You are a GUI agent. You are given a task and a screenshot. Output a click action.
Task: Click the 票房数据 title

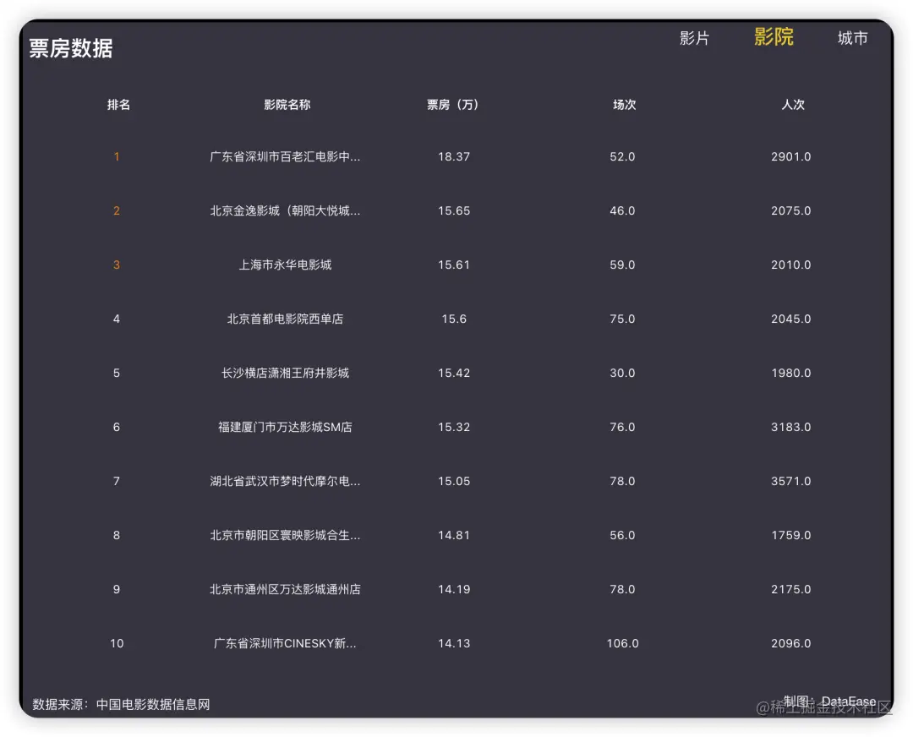(70, 47)
